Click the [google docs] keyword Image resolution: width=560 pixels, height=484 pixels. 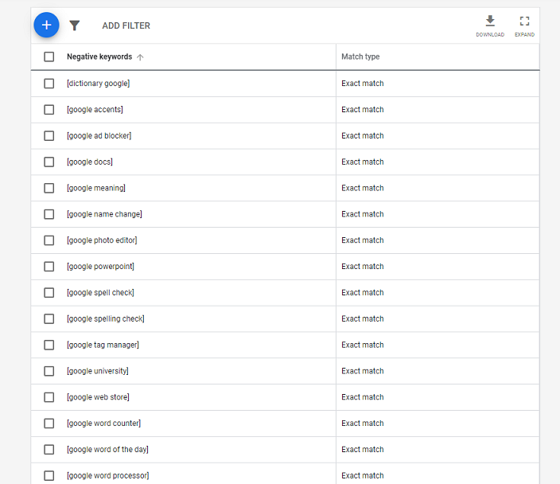90,162
